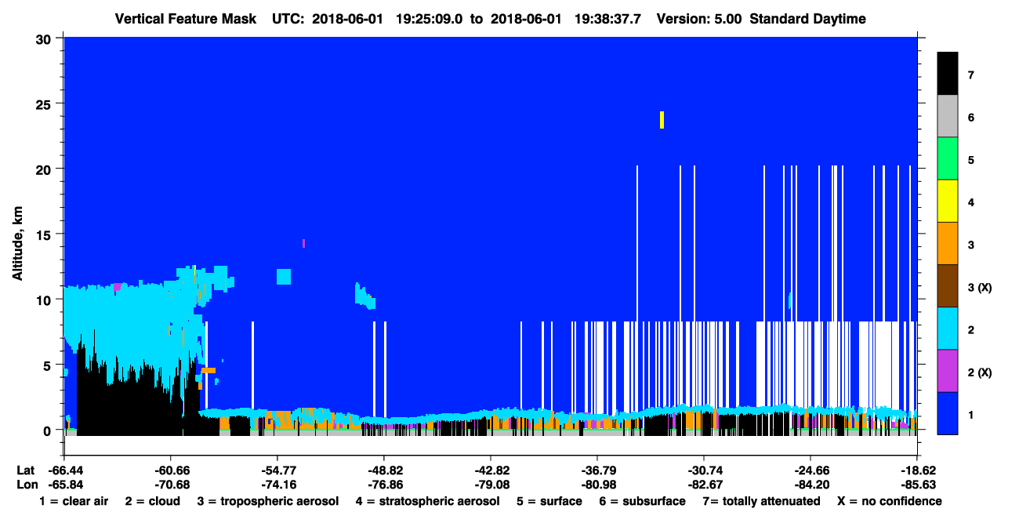
Task: Click latitude value -54.77
Action: click(277, 470)
